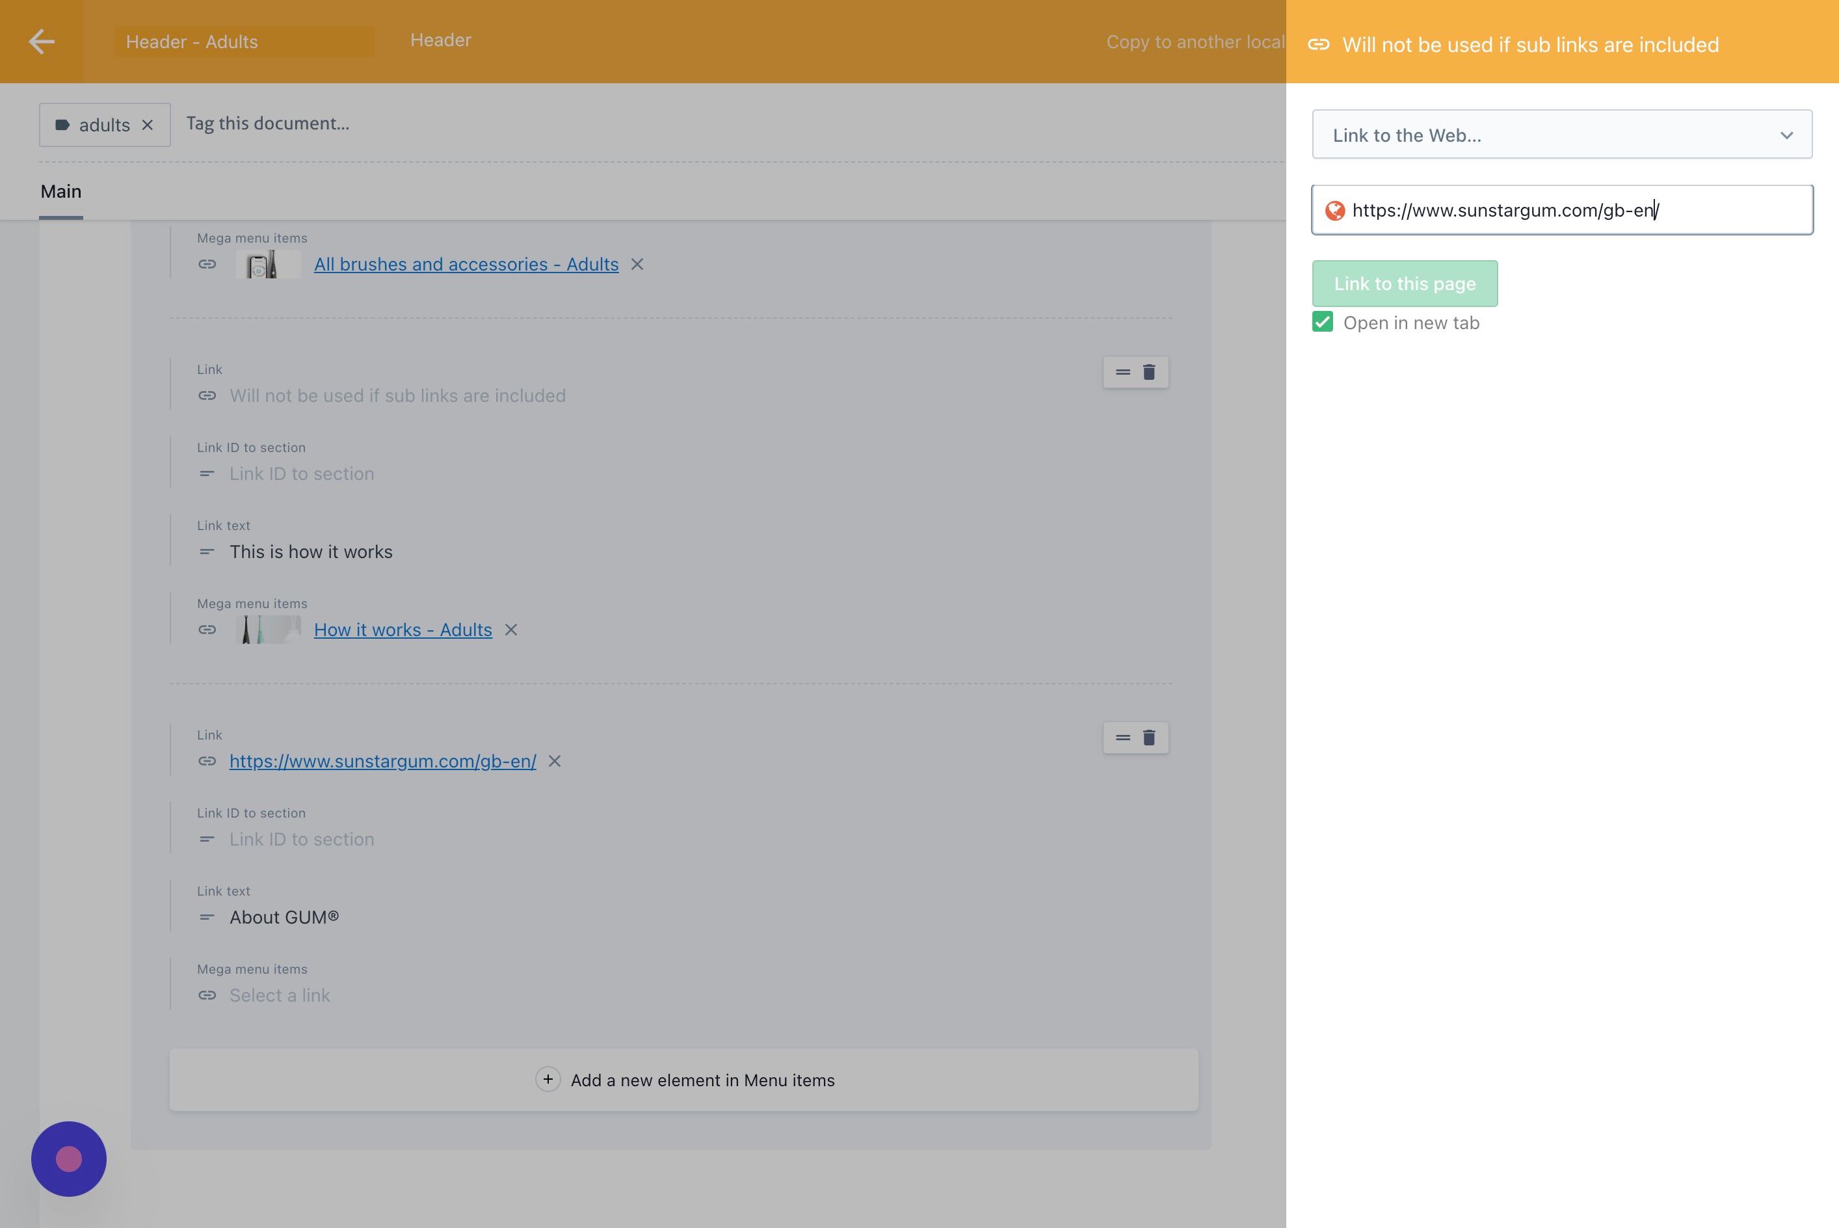Click the 'How it works' item thumbnail
This screenshot has height=1228, width=1839.
click(x=268, y=630)
